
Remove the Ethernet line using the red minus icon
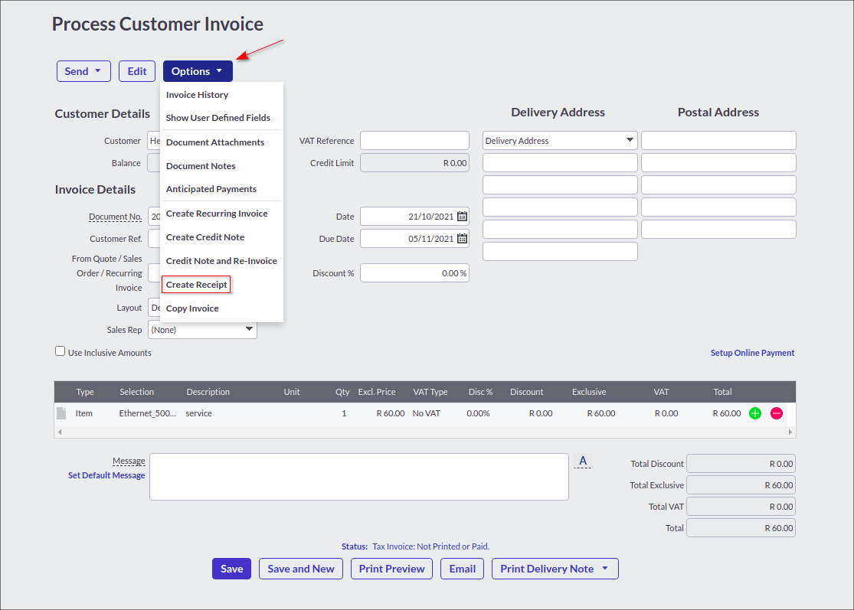(x=776, y=413)
